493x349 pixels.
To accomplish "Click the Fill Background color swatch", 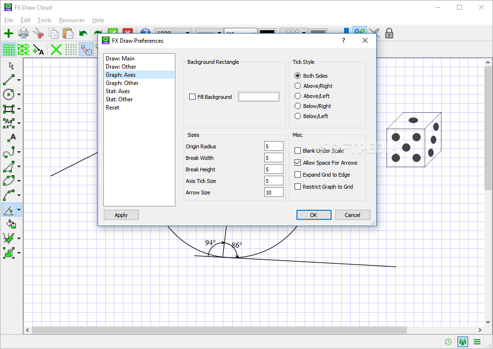I will click(259, 97).
